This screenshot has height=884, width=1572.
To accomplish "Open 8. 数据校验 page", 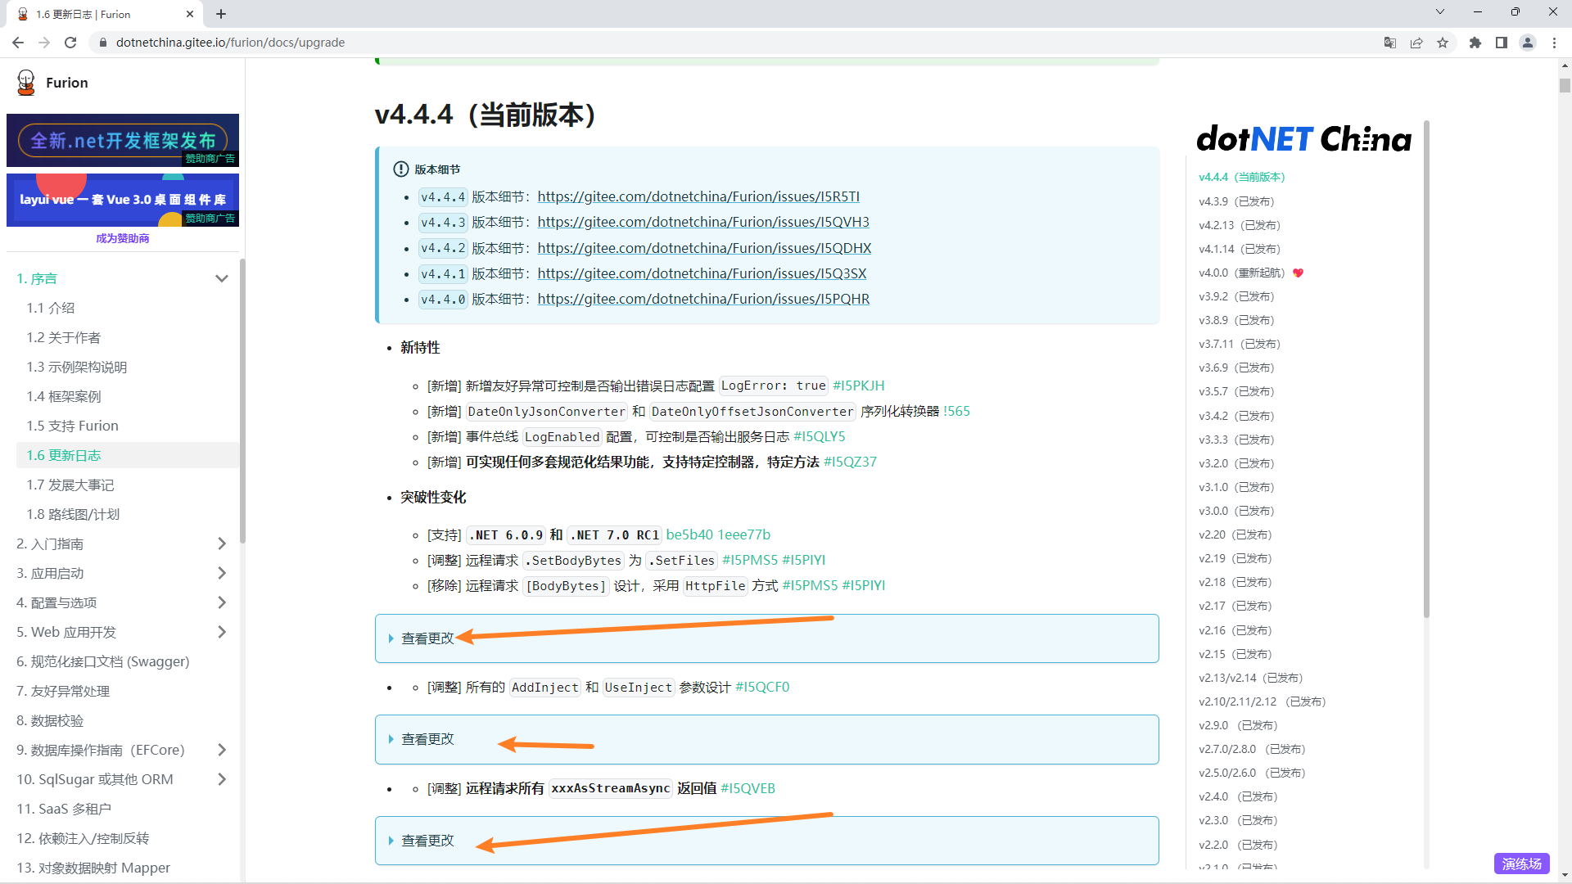I will coord(49,720).
